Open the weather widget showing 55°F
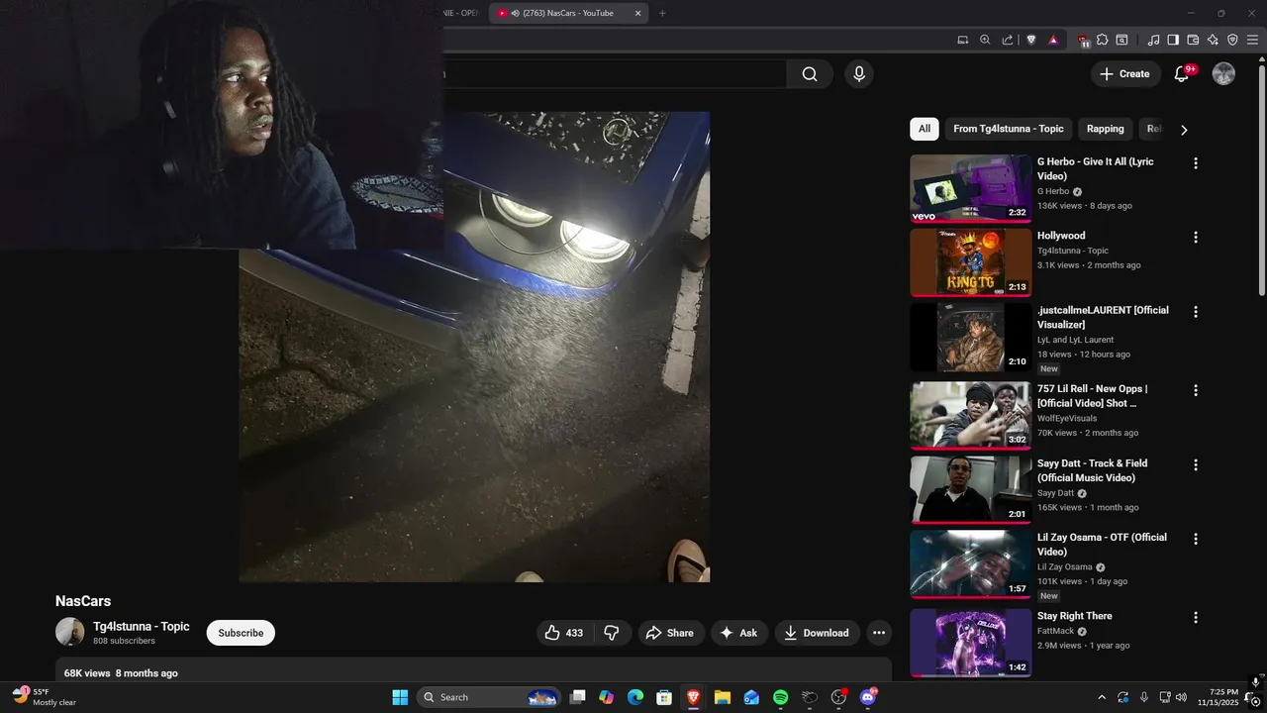This screenshot has height=713, width=1267. point(46,697)
